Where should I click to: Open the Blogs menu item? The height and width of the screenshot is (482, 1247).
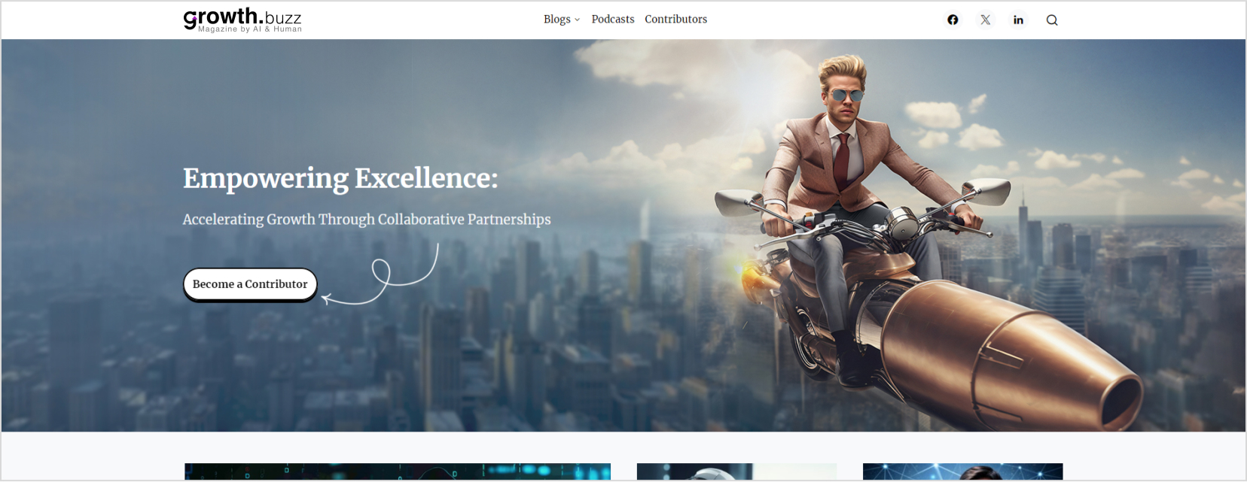[x=556, y=20]
